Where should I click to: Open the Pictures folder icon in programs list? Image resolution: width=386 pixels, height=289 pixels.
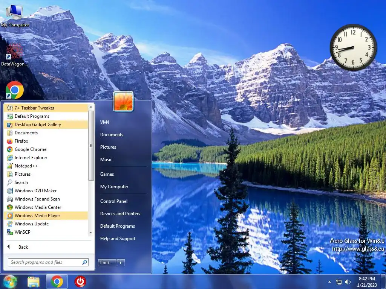point(9,174)
